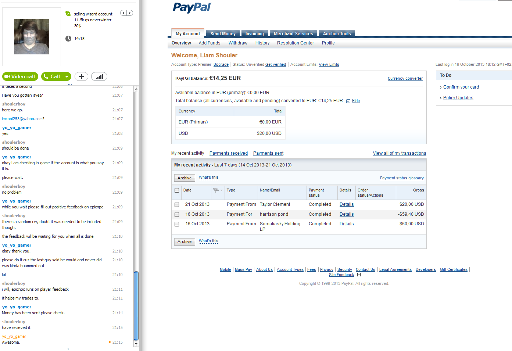
Task: Open the Policy Updates link
Action: (x=458, y=98)
